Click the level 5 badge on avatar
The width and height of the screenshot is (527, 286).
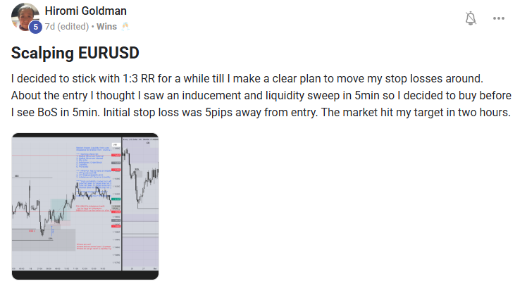coord(35,27)
